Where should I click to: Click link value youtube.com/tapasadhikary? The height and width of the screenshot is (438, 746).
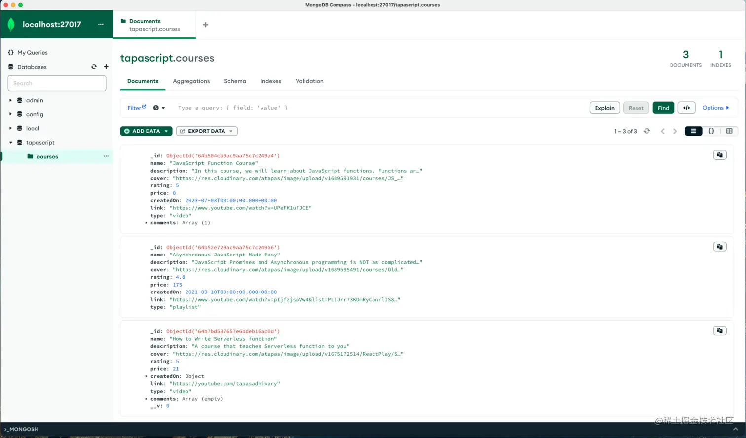click(x=224, y=384)
